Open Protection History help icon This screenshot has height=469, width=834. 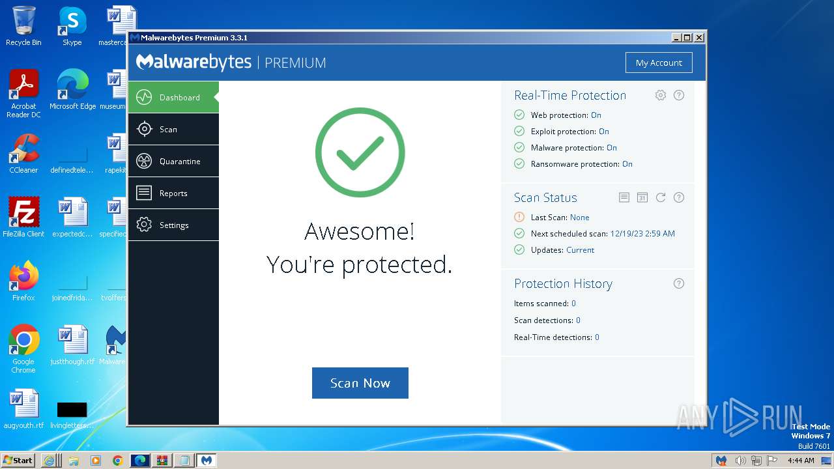(679, 283)
